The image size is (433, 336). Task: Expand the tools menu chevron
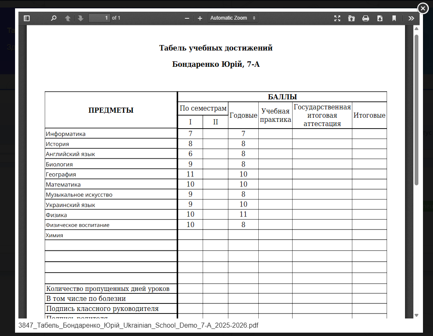(411, 18)
